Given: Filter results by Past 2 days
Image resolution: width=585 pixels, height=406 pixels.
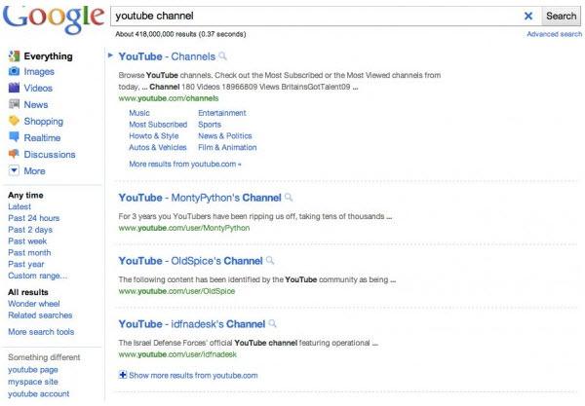Looking at the screenshot, I should coord(30,230).
